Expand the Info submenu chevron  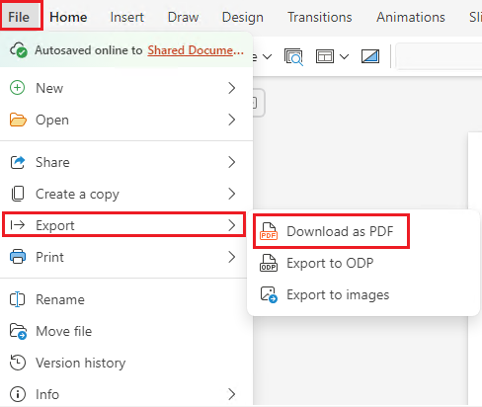(232, 394)
